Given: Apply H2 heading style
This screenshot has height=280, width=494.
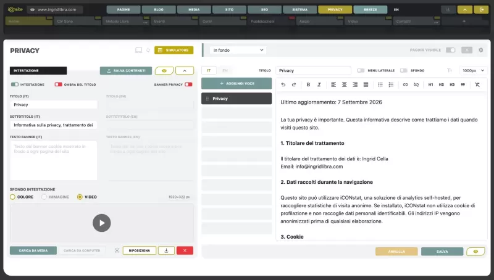Looking at the screenshot, I should pyautogui.click(x=442, y=84).
